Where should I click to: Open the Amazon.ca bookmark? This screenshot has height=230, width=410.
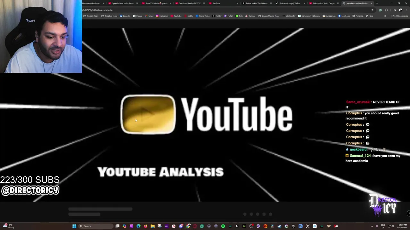pos(329,16)
